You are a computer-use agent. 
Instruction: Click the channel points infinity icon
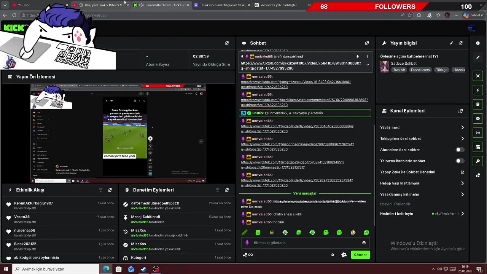[248, 255]
